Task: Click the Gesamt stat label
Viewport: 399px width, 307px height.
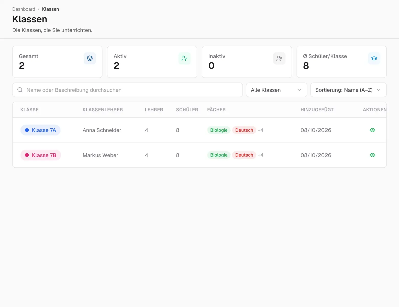Action: (28, 56)
